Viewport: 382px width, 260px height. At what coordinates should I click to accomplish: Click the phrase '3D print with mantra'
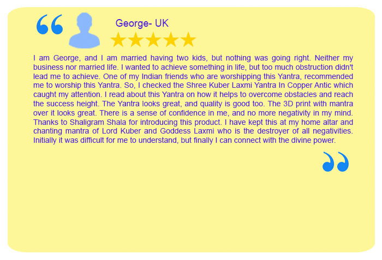point(318,104)
